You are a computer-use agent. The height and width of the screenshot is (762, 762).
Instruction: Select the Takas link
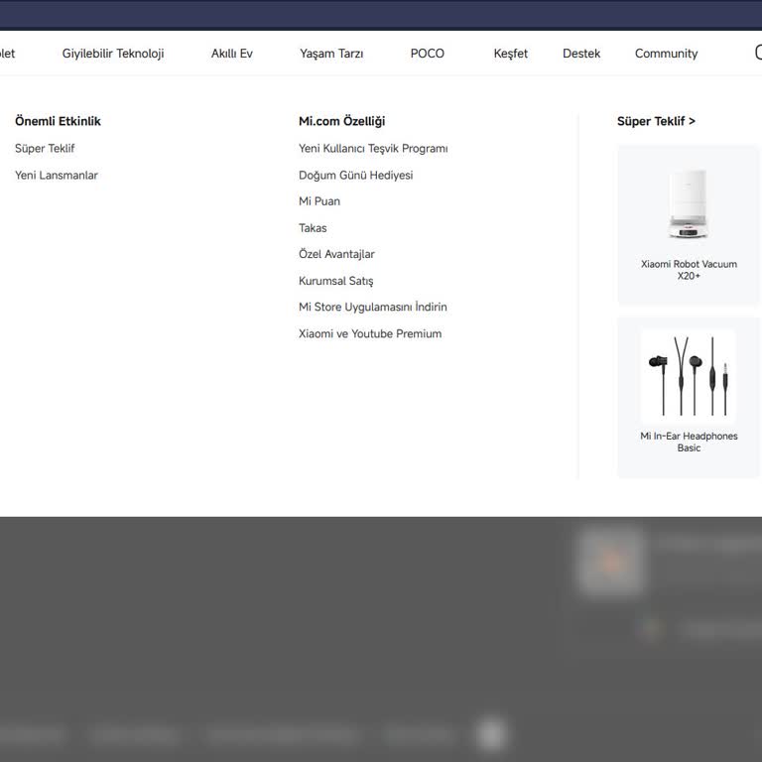[313, 228]
